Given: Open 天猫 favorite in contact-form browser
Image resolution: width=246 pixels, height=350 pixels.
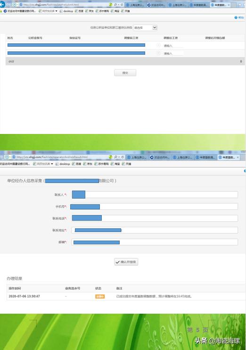Looking at the screenshot, I should coord(126,164).
